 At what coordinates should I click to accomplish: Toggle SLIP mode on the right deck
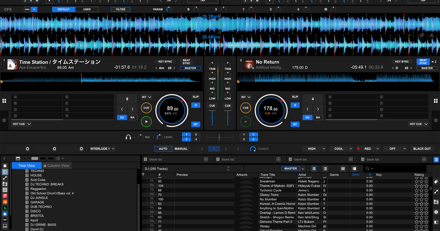pyautogui.click(x=295, y=96)
